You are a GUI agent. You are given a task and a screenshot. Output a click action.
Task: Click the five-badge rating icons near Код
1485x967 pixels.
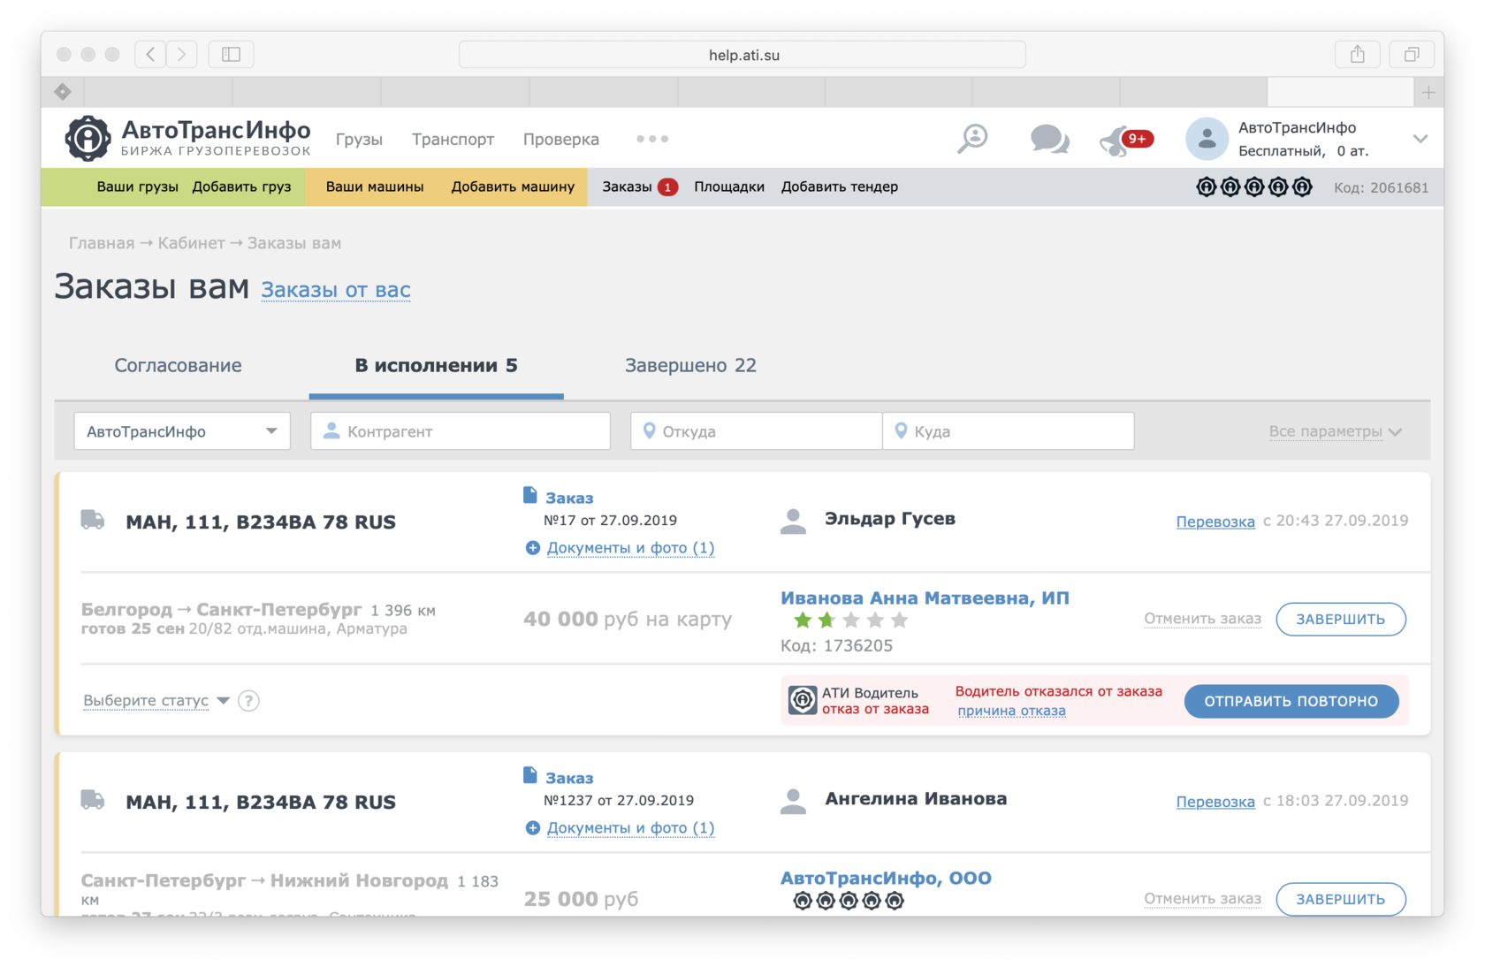(1253, 187)
